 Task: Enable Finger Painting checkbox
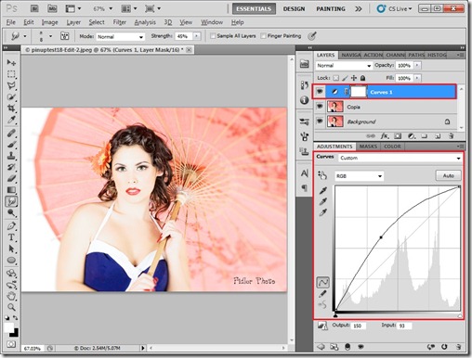(x=263, y=36)
